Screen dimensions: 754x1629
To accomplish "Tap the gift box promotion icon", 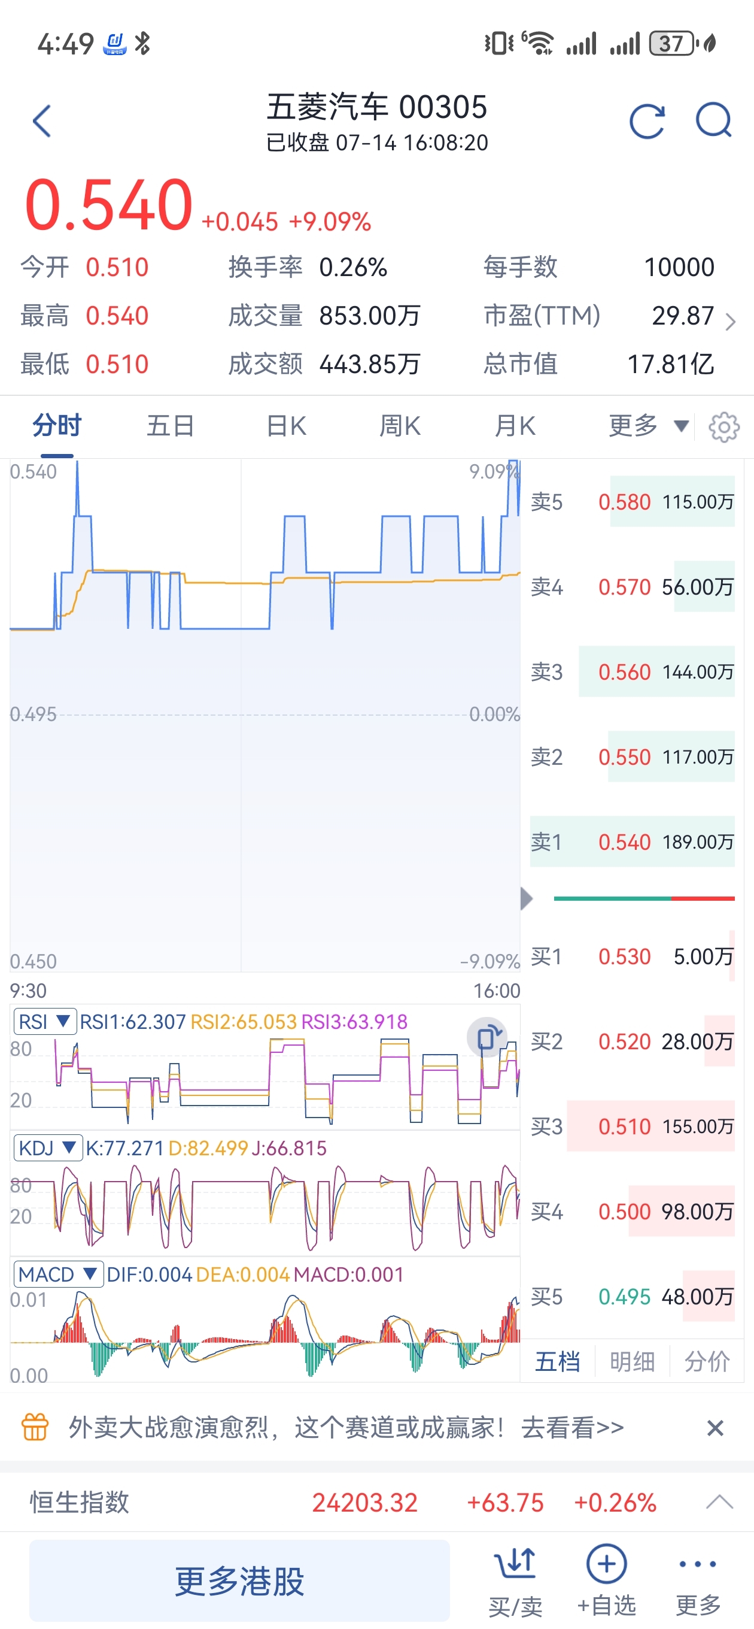I will coord(35,1427).
